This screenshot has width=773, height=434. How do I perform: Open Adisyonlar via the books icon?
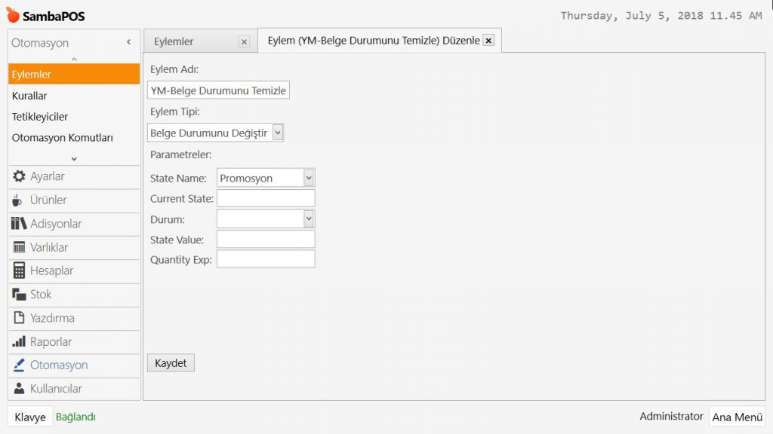coord(20,224)
